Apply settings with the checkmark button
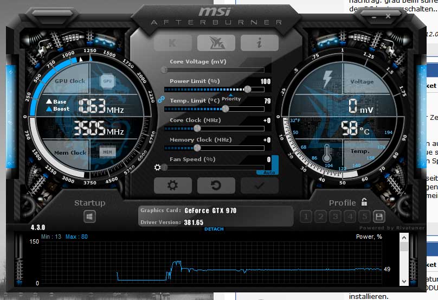The height and width of the screenshot is (300, 438). (x=260, y=185)
